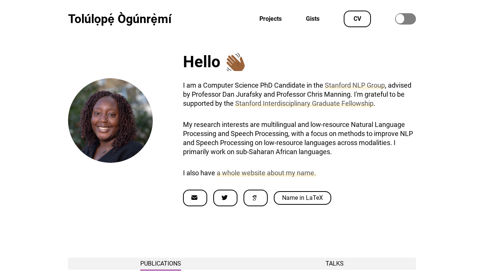Select the Twitter bird icon
Viewport: 484px width, 272px height.
(x=225, y=198)
